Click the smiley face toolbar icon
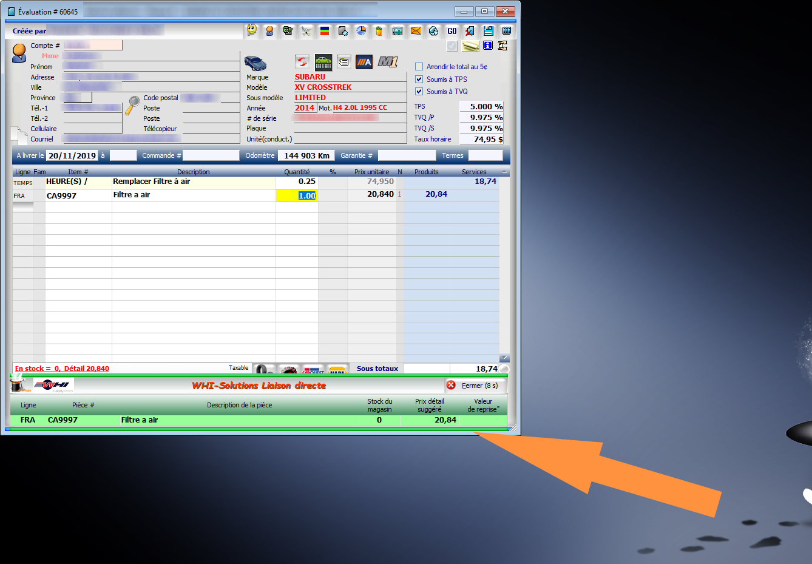This screenshot has width=812, height=564. [252, 30]
